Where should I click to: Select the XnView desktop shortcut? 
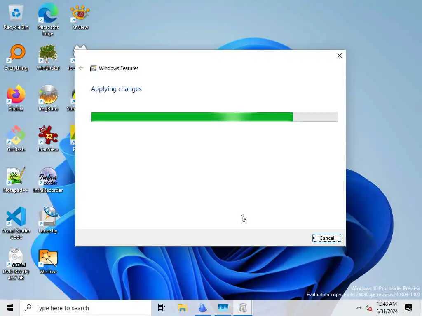click(80, 17)
